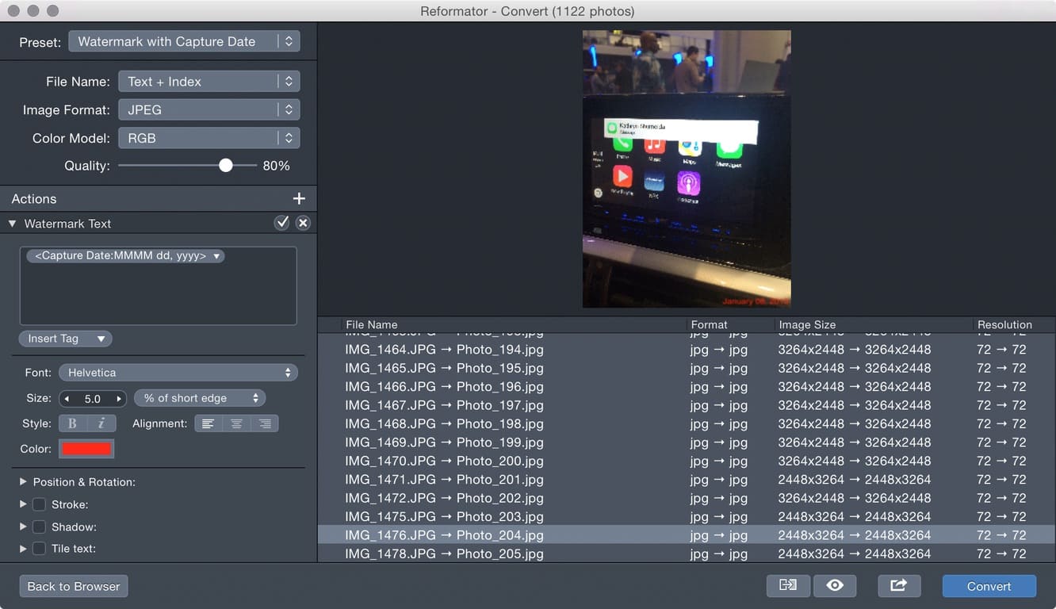Set watermark alignment to left
This screenshot has width=1056, height=609.
coord(209,423)
